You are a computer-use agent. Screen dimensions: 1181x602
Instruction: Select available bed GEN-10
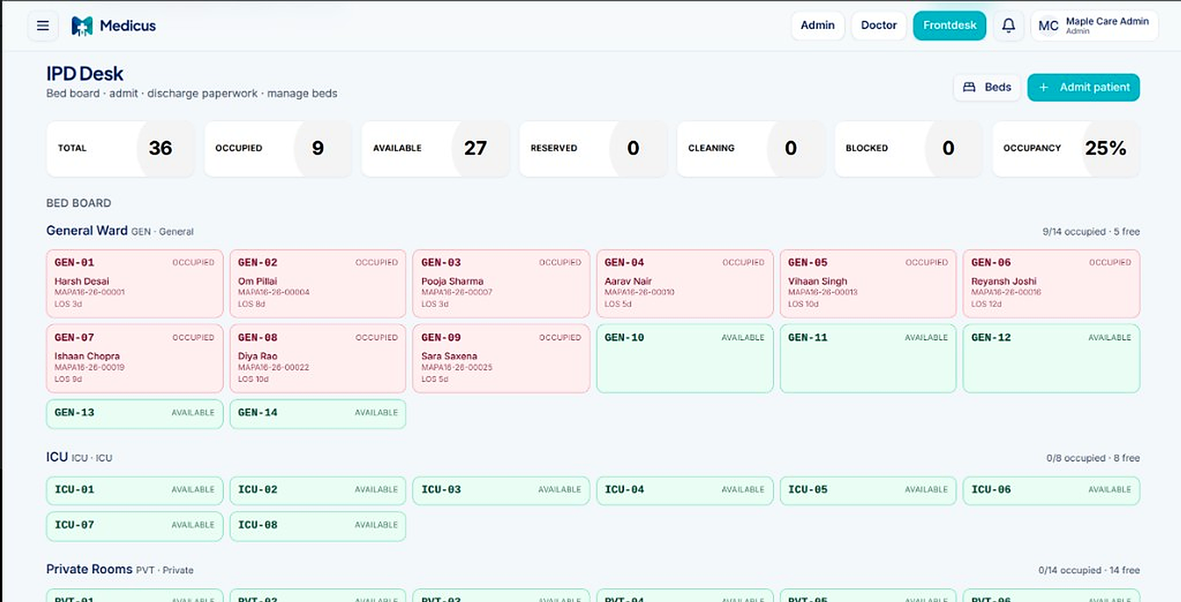point(684,359)
